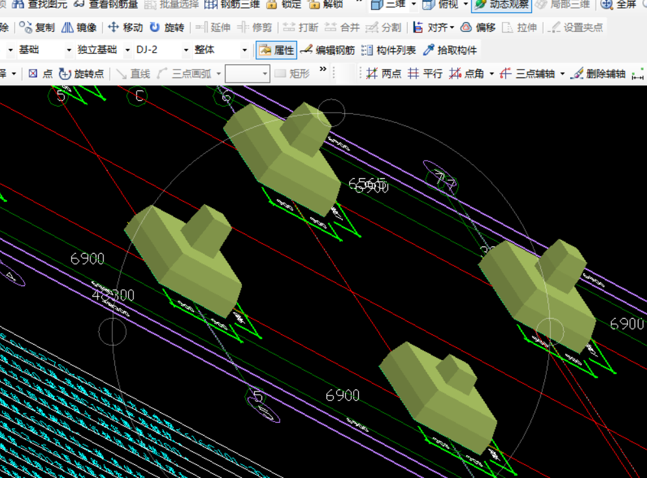The height and width of the screenshot is (478, 647).
Task: Select the 直线 line draw tool
Action: pos(133,74)
